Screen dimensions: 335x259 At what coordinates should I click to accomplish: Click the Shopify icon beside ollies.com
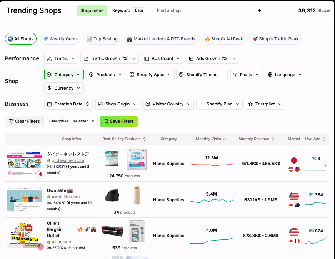click(48, 242)
